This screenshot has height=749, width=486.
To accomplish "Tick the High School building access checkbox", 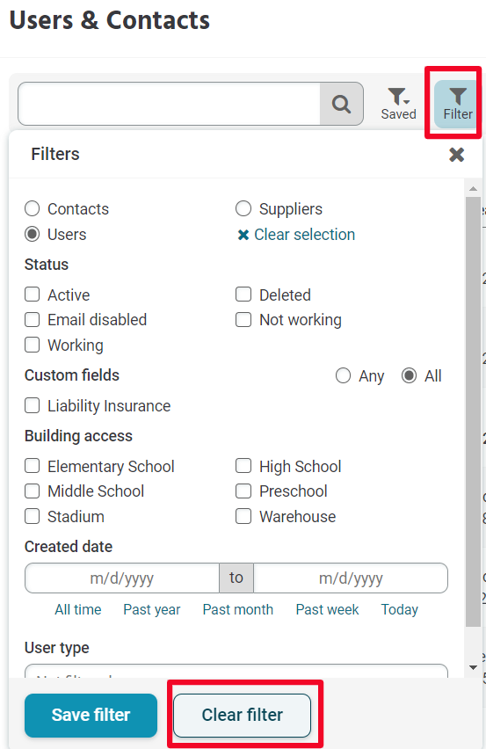I will coord(243,466).
